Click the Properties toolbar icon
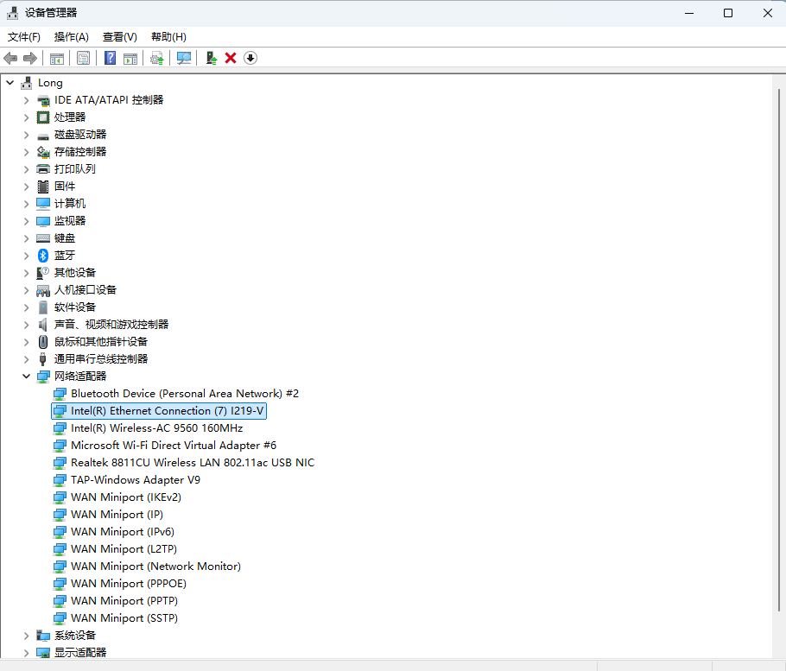 pos(83,58)
